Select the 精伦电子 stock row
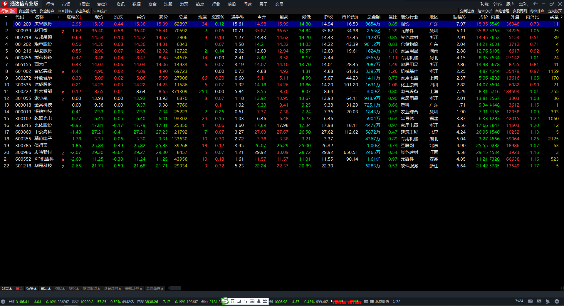 click(282, 139)
